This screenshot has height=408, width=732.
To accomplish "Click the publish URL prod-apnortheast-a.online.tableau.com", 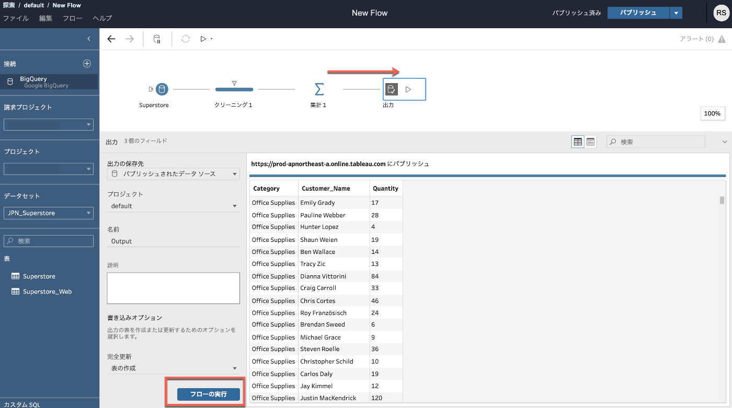I will [x=318, y=164].
